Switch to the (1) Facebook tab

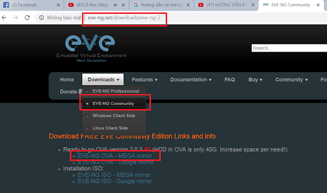[x=32, y=5]
